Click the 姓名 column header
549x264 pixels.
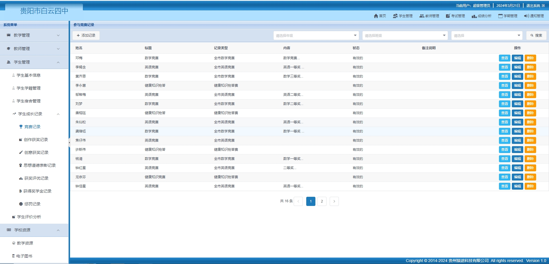(79, 48)
